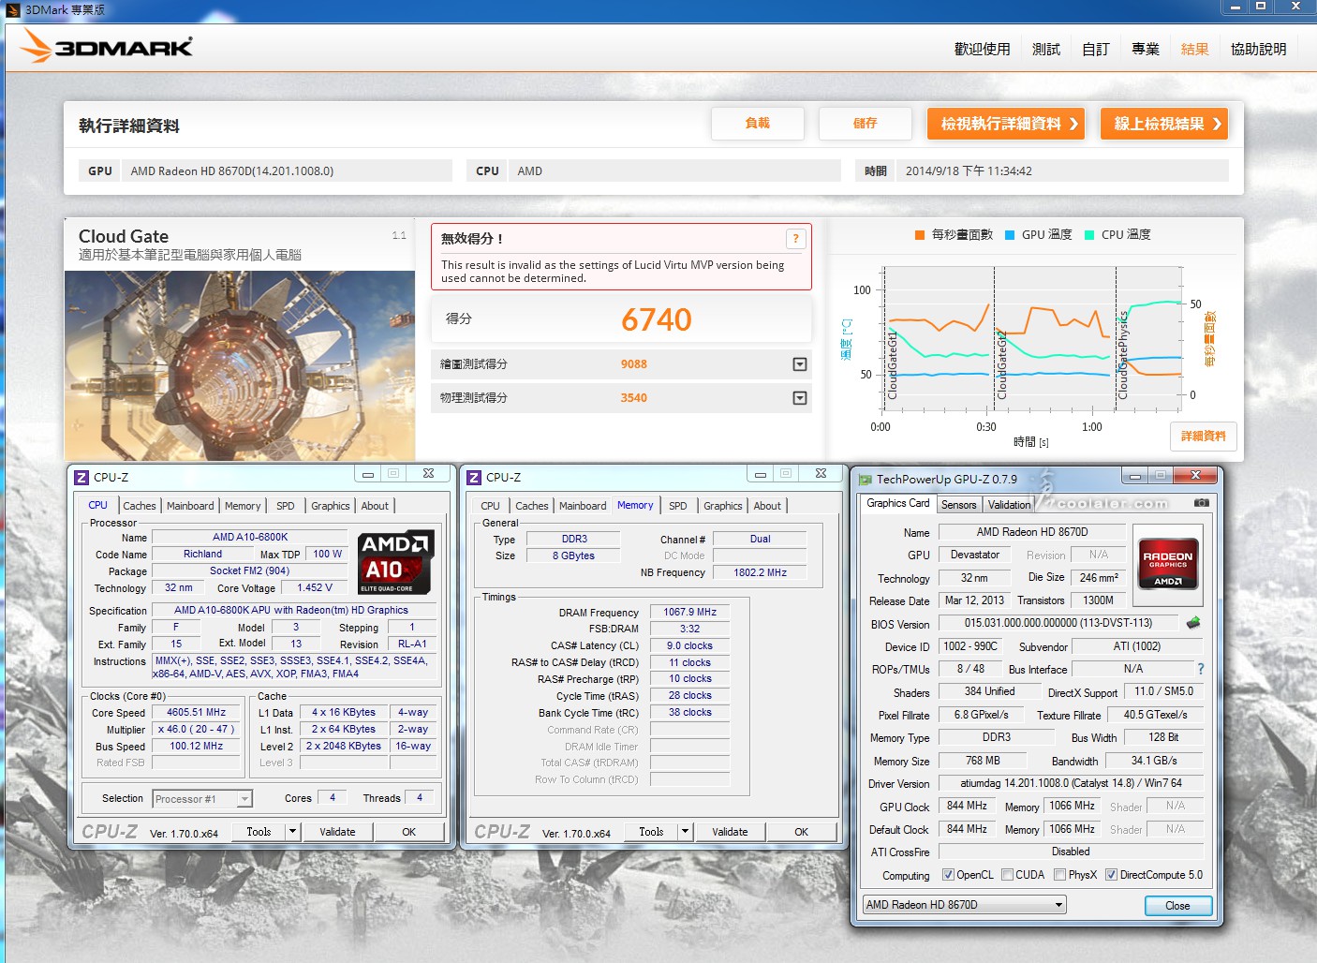The height and width of the screenshot is (963, 1317).
Task: Open the 協助說明 help tab
Action: 1259,49
